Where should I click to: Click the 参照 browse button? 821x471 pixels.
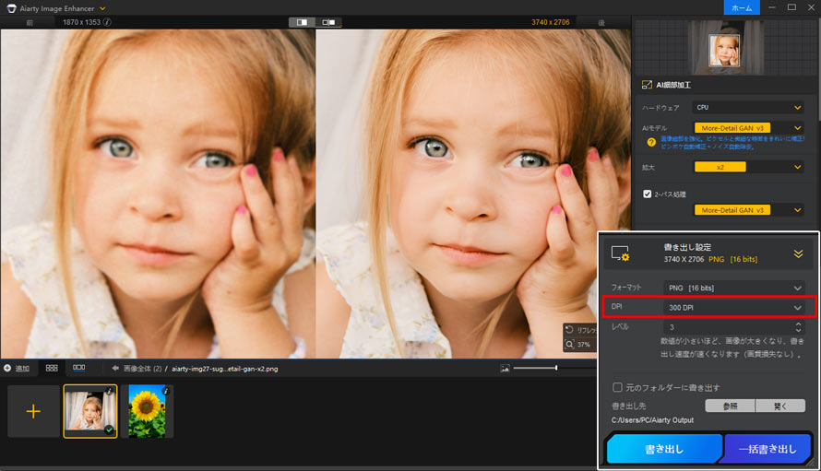730,406
